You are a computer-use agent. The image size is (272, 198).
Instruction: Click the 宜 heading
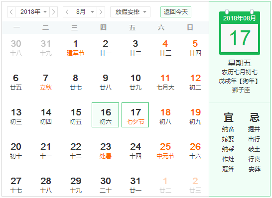[x=229, y=117]
